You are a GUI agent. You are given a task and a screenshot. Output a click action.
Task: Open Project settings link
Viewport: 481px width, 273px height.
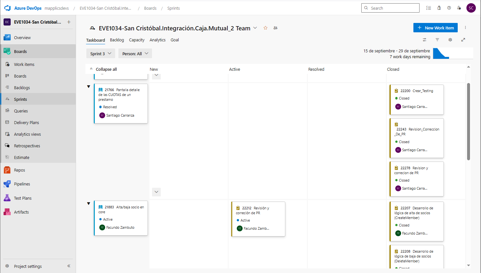28,266
